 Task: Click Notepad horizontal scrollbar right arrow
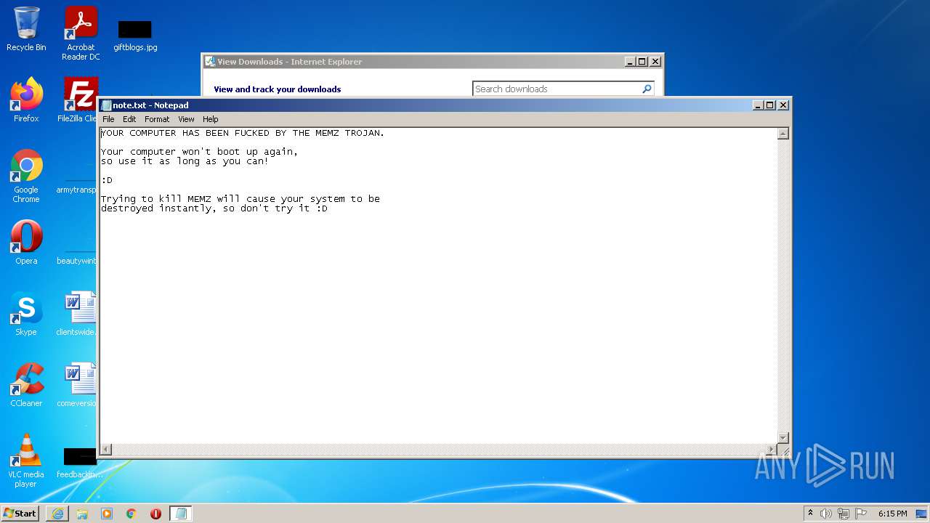[772, 450]
